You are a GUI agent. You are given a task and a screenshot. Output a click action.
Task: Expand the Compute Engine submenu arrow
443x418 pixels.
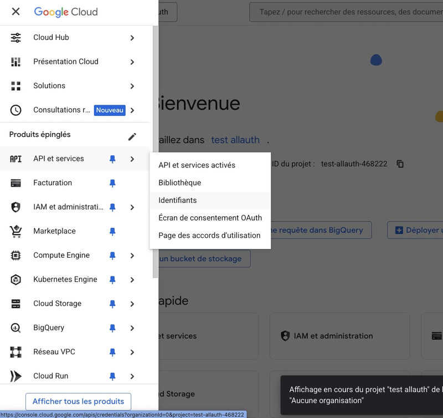(132, 256)
